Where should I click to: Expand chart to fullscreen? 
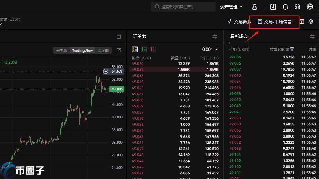tap(119, 50)
